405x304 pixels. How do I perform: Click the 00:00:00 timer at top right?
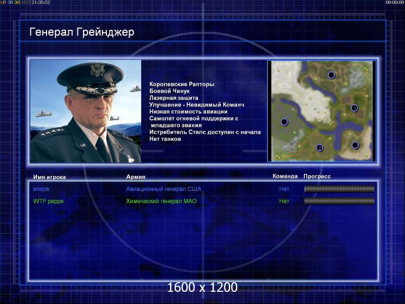[x=394, y=3]
